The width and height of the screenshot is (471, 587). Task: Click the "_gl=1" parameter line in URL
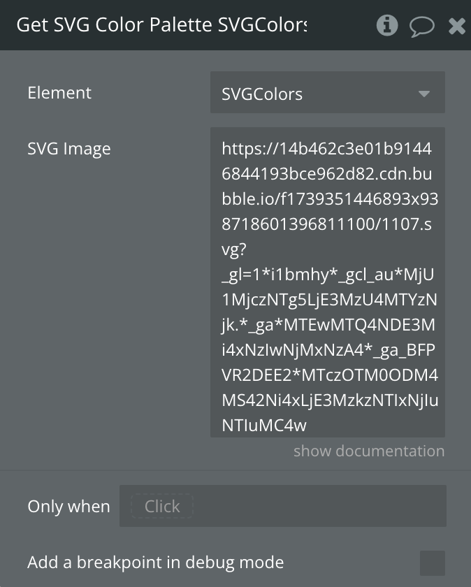pyautogui.click(x=240, y=275)
